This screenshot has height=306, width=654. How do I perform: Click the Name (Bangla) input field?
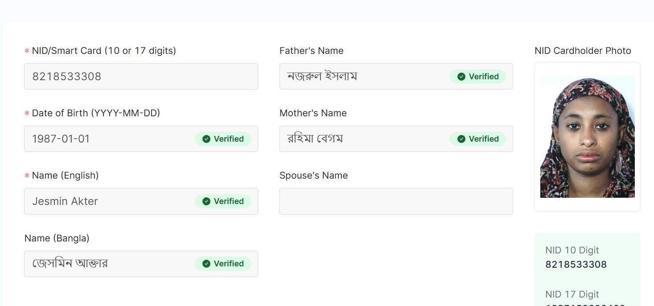pyautogui.click(x=107, y=264)
